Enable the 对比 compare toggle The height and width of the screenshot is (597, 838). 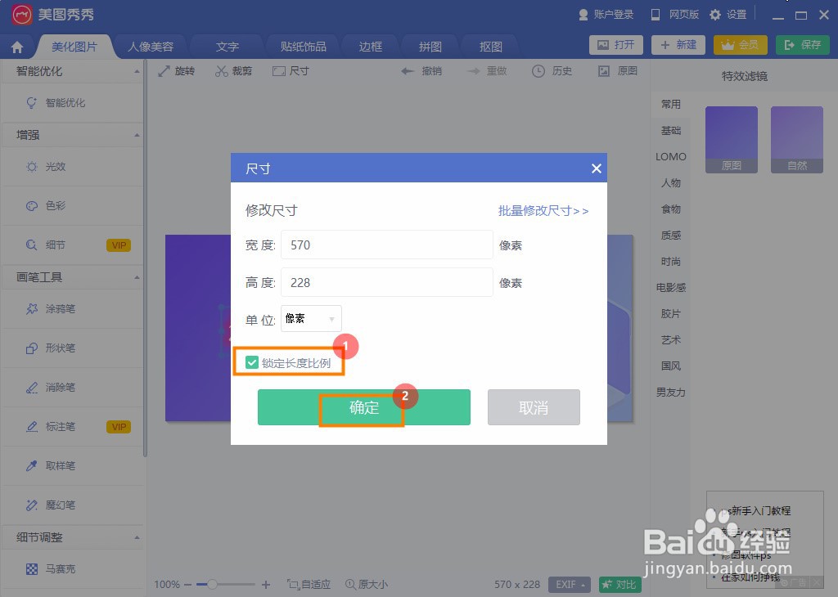619,584
